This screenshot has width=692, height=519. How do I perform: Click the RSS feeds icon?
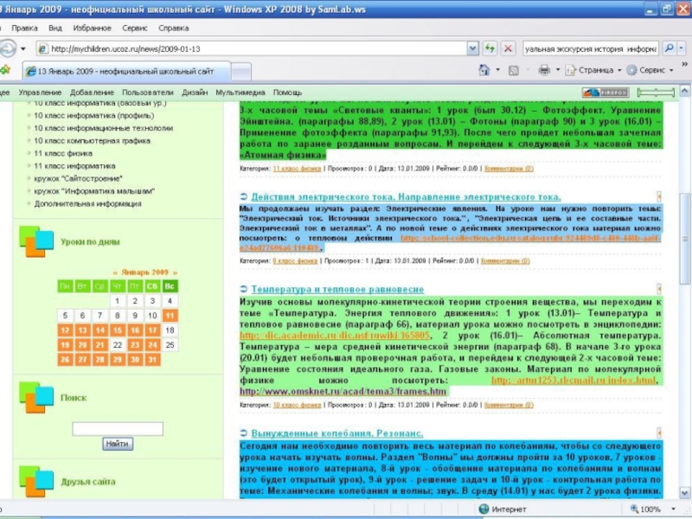(514, 70)
